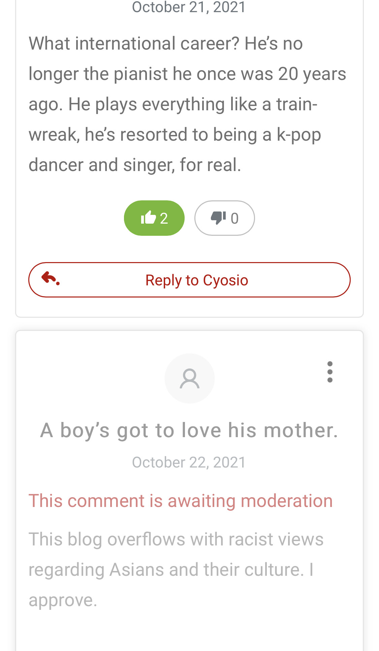379x651 pixels.
Task: Open the three-dot comment options menu
Action: 330,372
